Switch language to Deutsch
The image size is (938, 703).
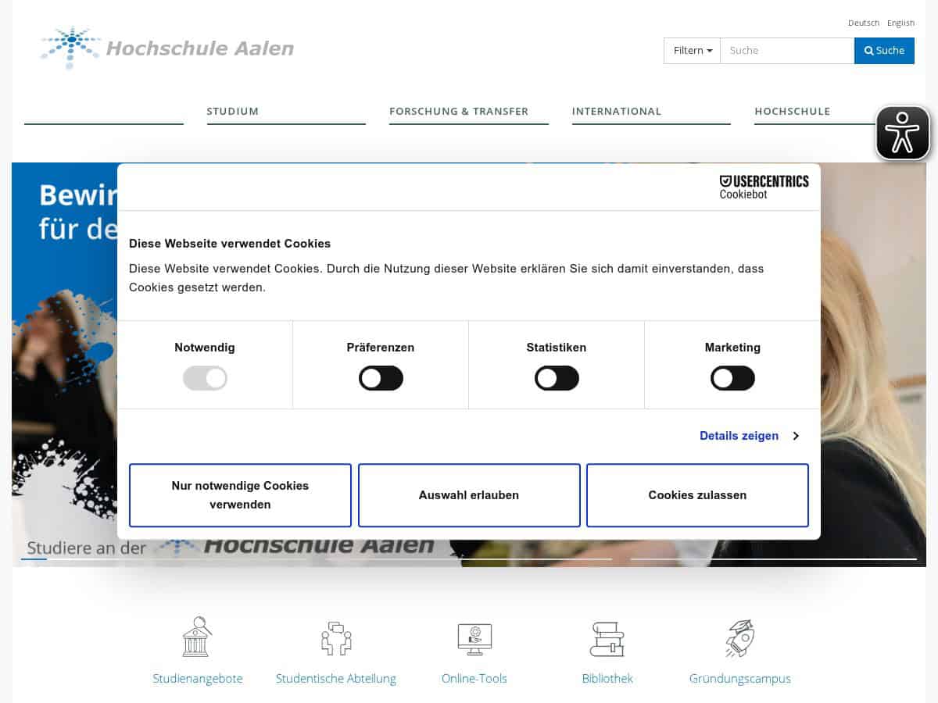(x=864, y=23)
